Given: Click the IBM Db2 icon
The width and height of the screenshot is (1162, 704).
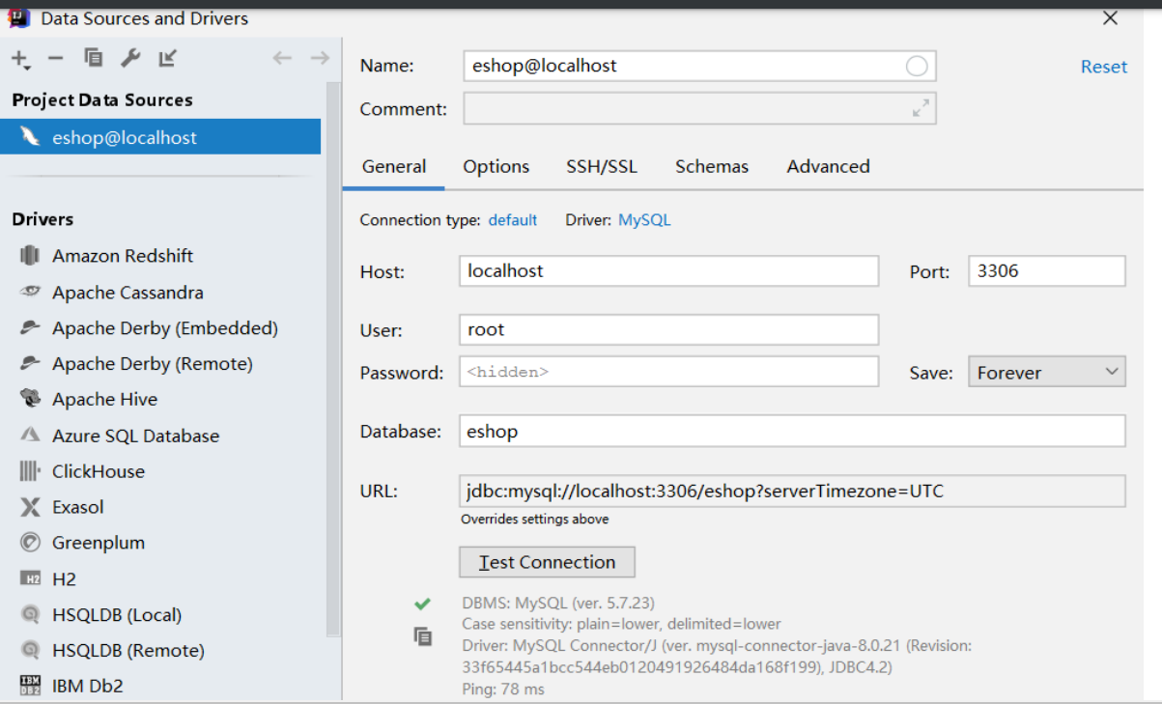Looking at the screenshot, I should coord(30,686).
